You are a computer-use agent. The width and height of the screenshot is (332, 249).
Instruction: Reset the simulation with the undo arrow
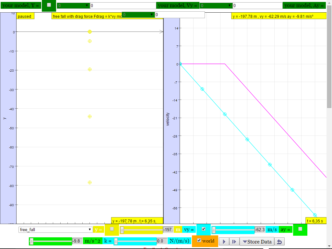tap(279, 242)
